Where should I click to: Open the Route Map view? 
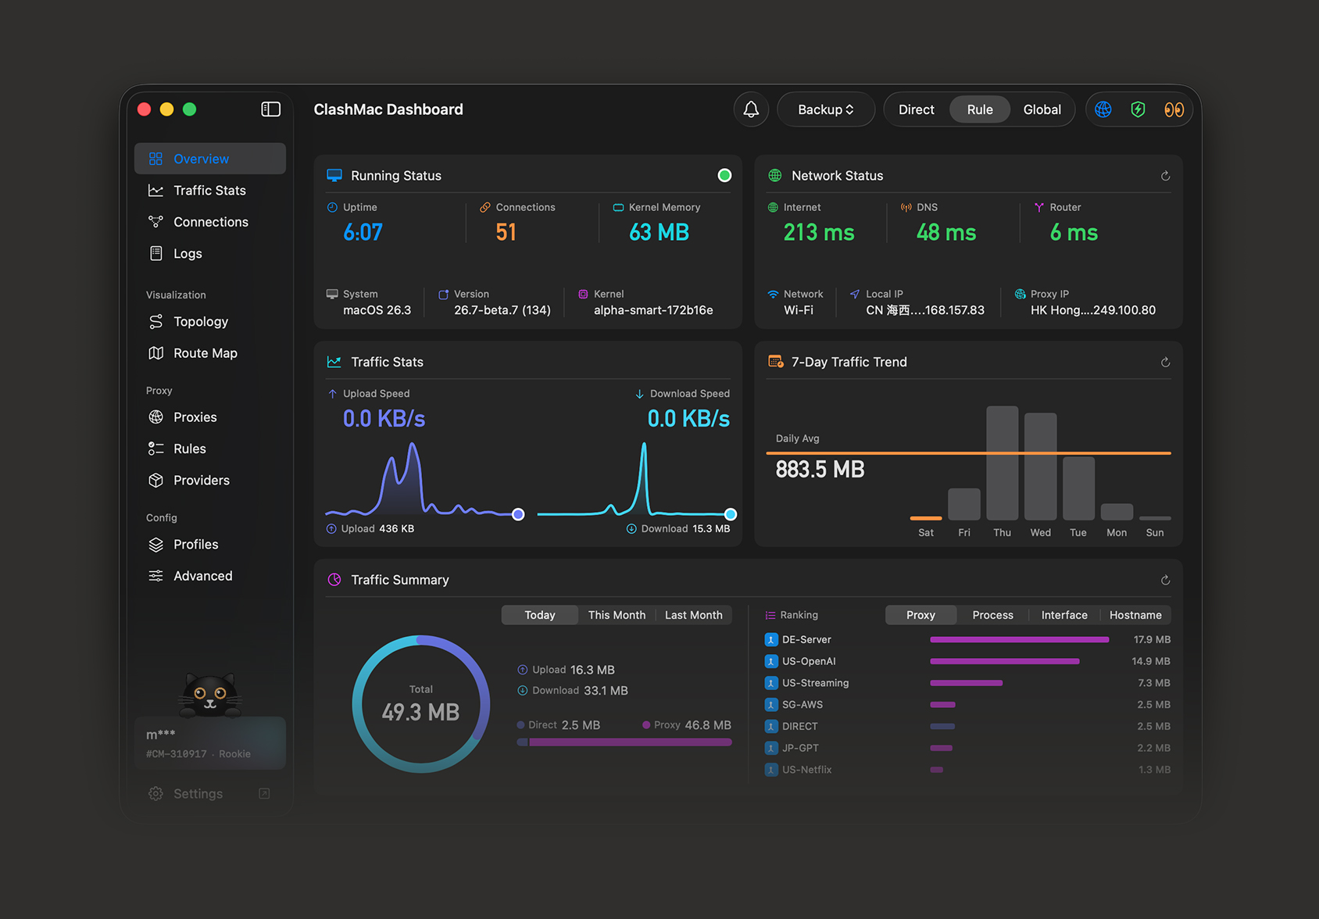pyautogui.click(x=205, y=353)
